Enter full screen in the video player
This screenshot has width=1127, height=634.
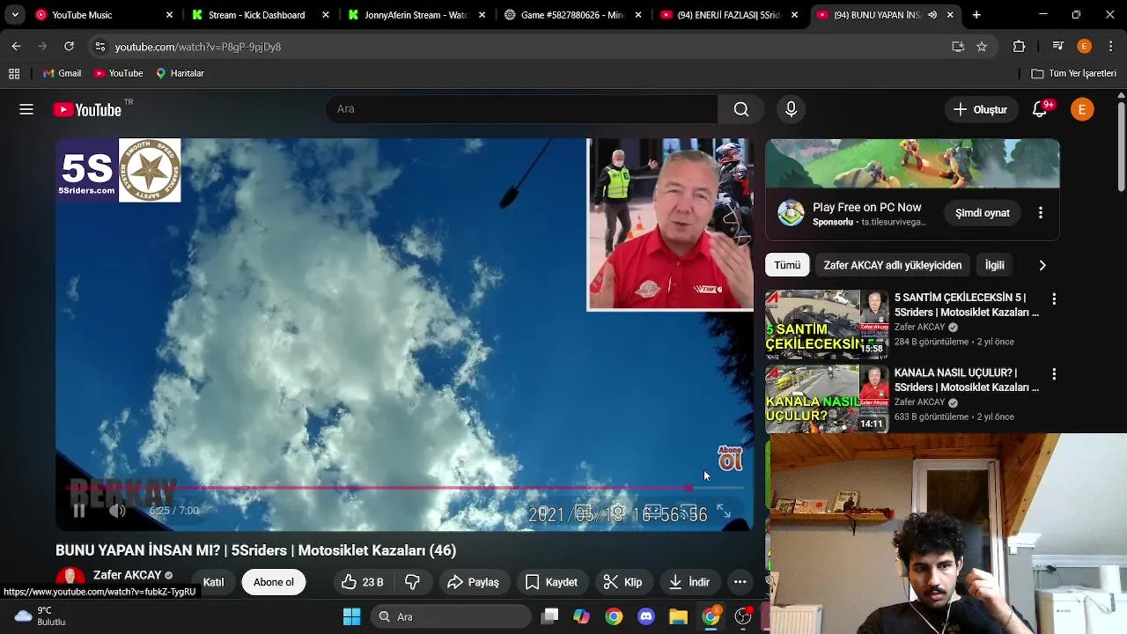[724, 511]
